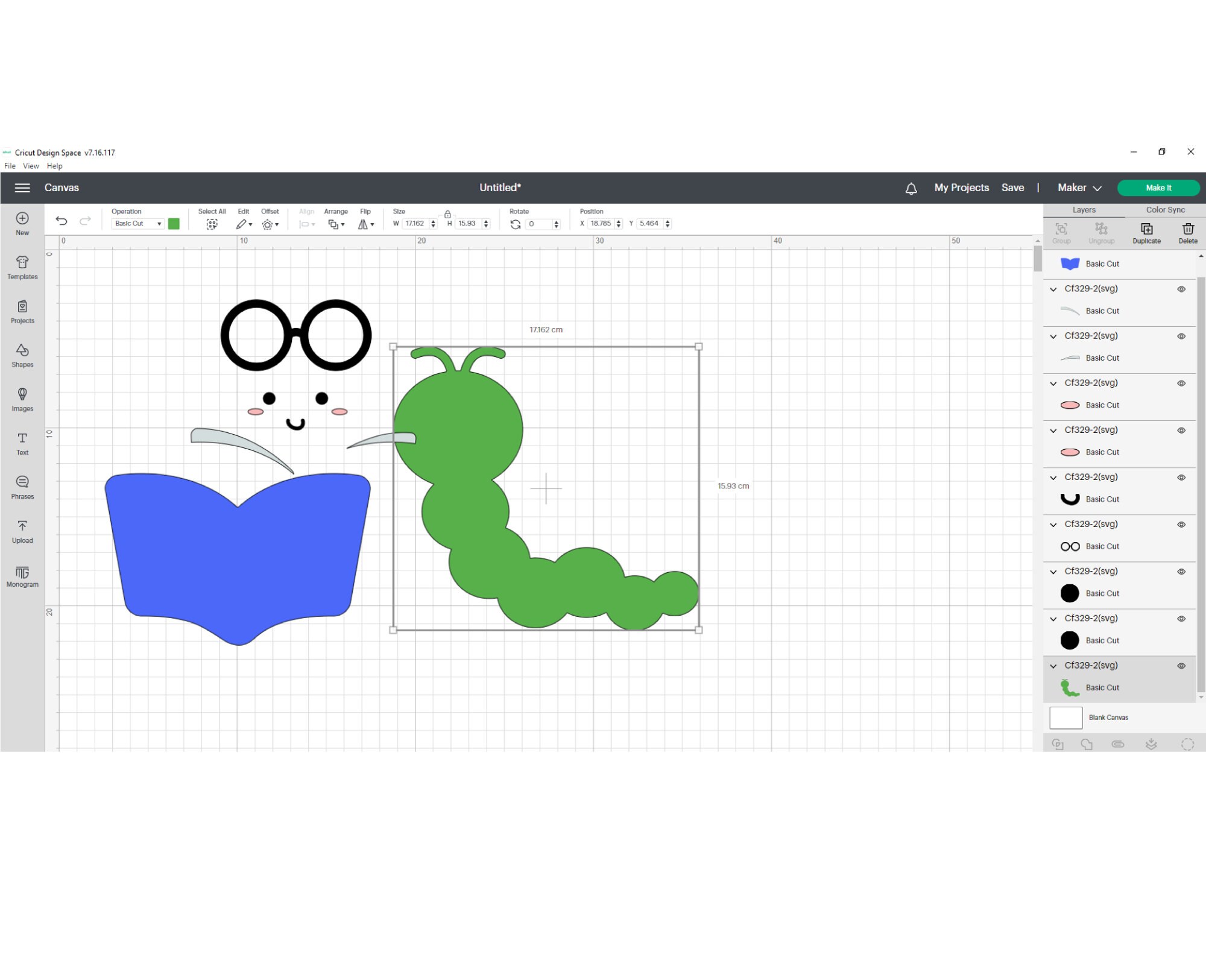Click the Flatten icon at panel bottom
The image size is (1206, 969).
click(1151, 744)
